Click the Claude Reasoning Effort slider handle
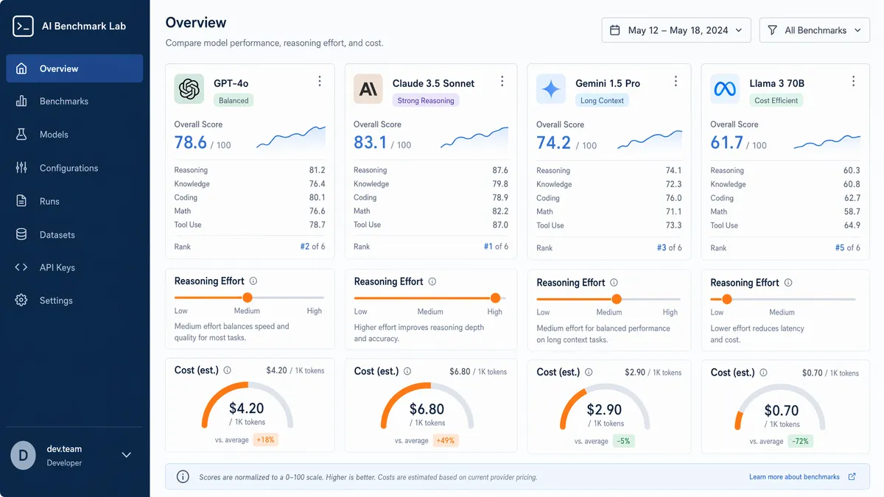Viewport: 884px width, 497px height. pyautogui.click(x=495, y=298)
